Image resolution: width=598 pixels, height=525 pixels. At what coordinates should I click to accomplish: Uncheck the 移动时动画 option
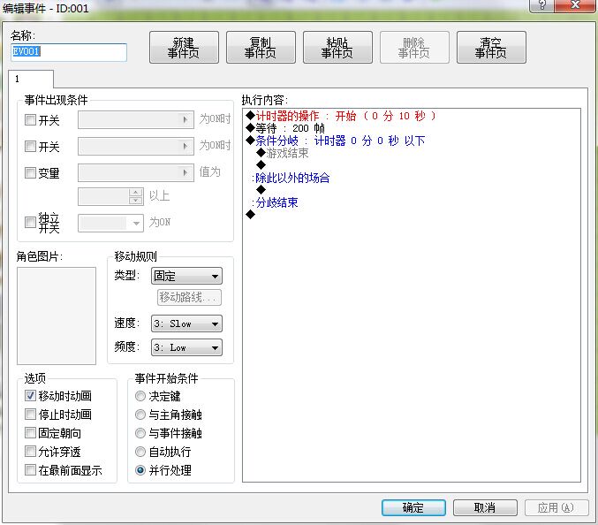point(30,396)
